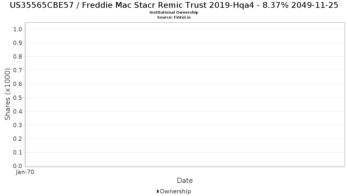Click the center of the empty plot area
The height and width of the screenshot is (196, 348).
click(x=185, y=94)
